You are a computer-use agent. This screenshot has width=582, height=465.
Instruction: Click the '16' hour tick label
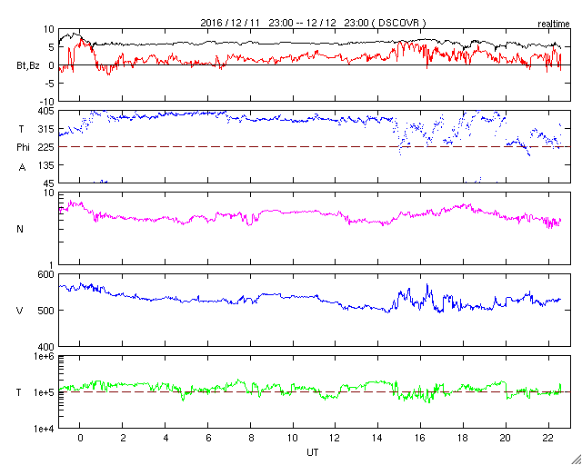[x=420, y=439]
